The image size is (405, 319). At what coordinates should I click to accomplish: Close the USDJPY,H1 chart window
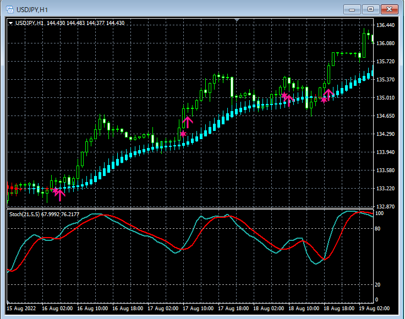(389, 9)
